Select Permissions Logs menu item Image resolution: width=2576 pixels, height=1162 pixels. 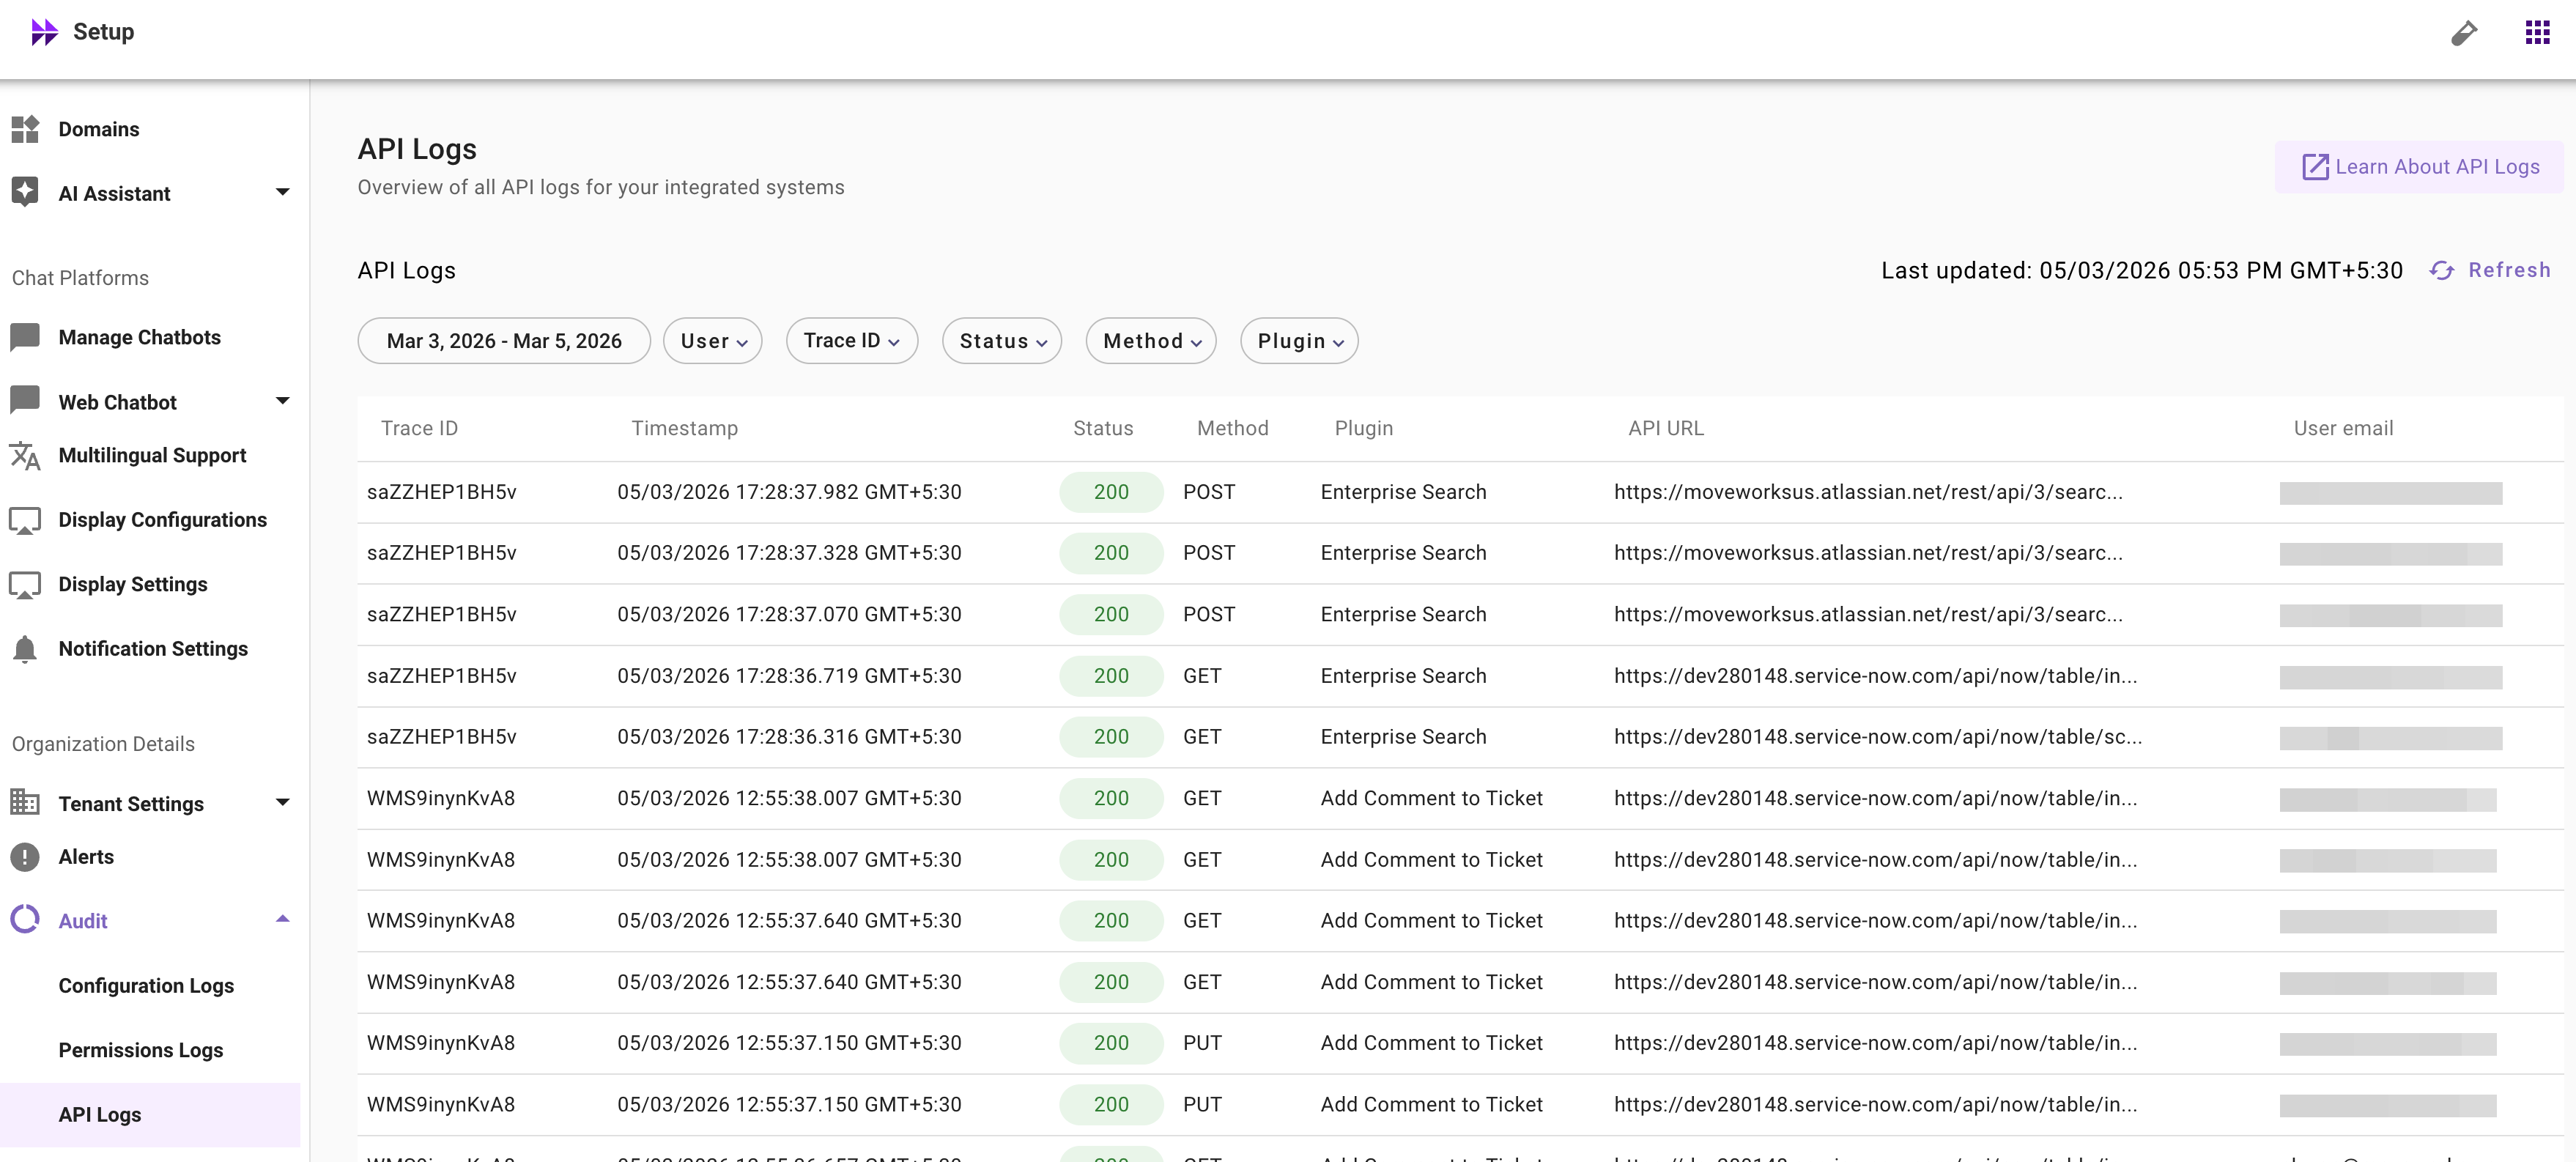tap(141, 1050)
